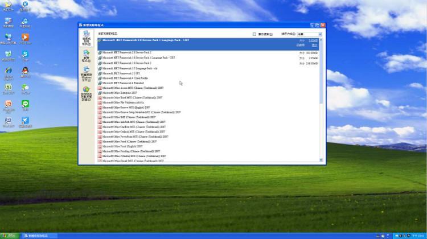Select Microsoft .NET Framework 3.5 SP1

point(208,73)
